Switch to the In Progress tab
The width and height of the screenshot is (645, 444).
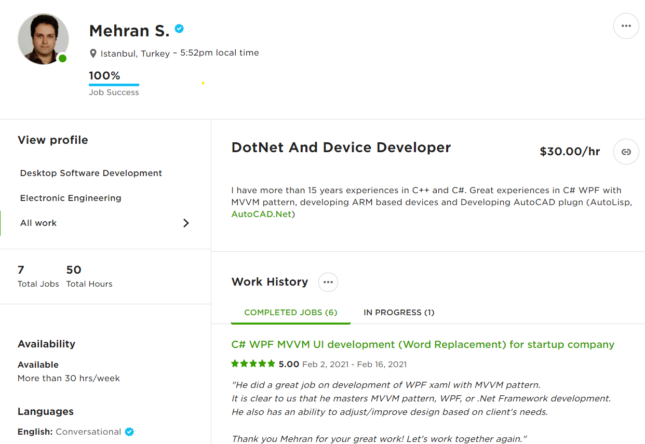tap(398, 312)
